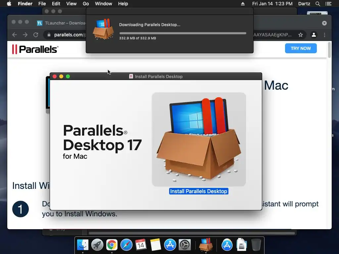This screenshot has height=254, width=339.
Task: Minimize the Install Parallels Desktop window
Action: pyautogui.click(x=61, y=76)
